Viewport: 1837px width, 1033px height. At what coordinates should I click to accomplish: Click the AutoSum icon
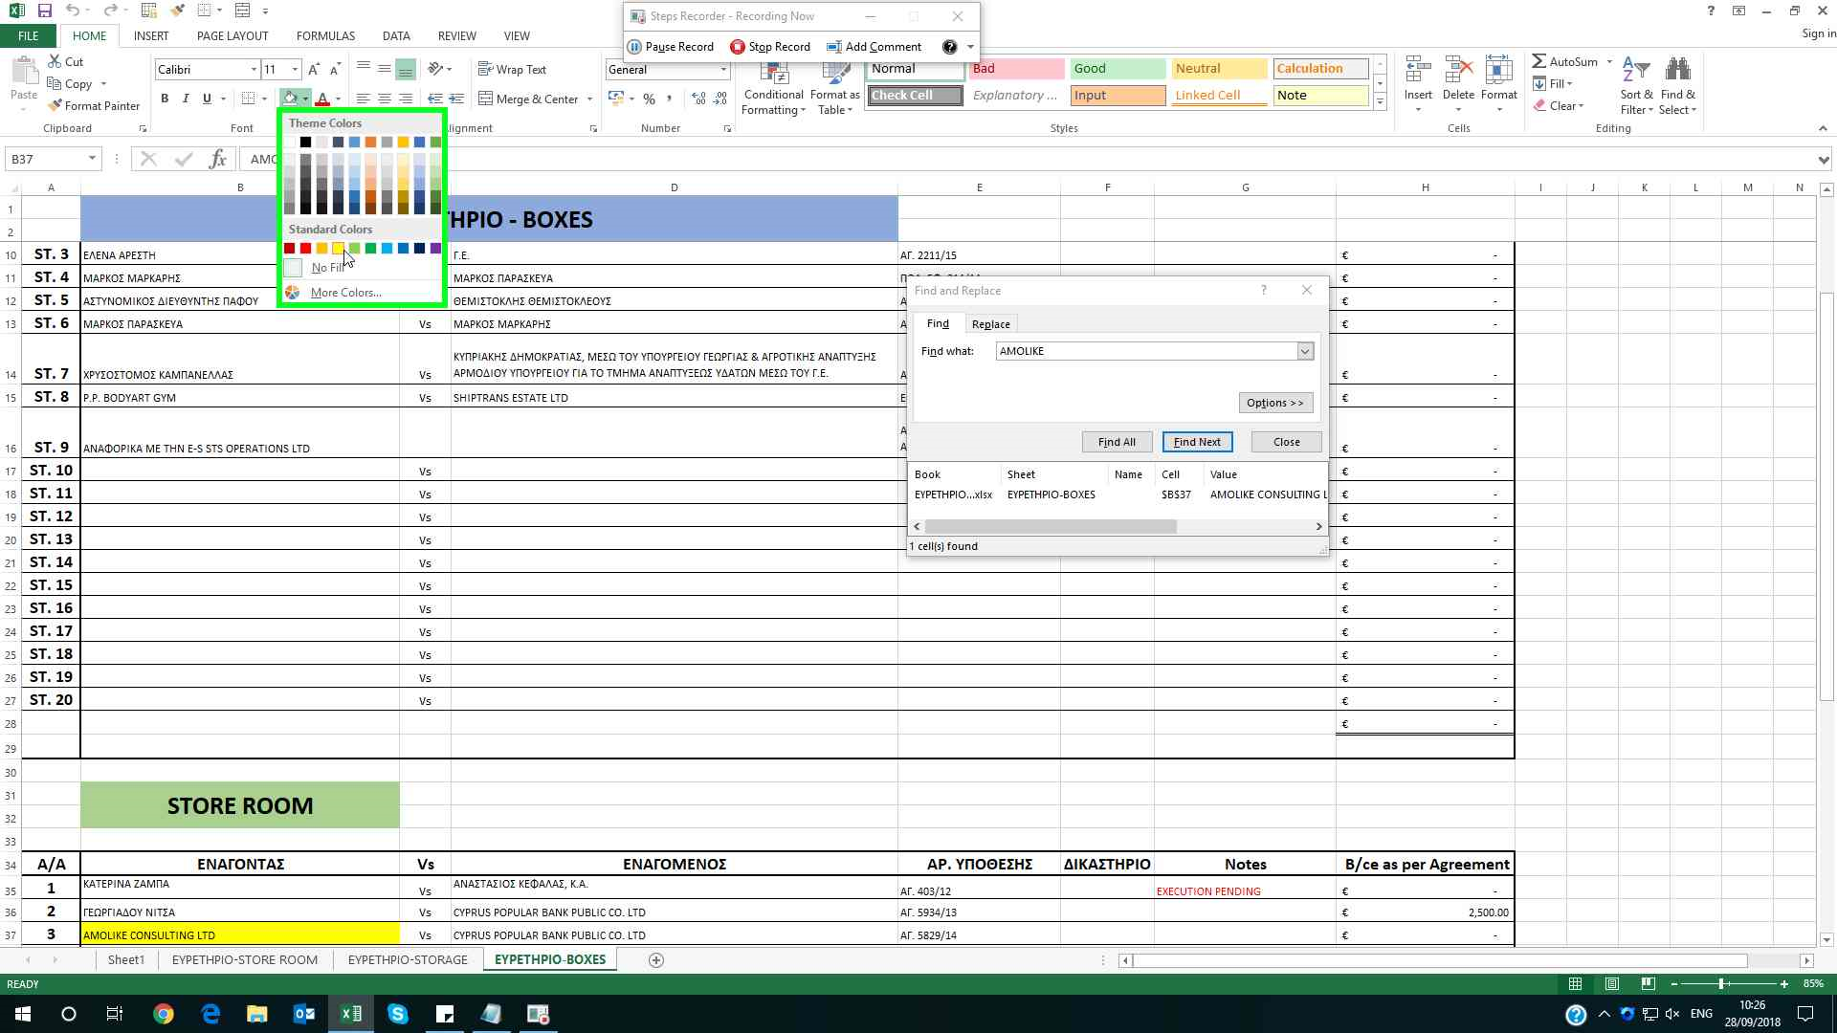pos(1539,62)
